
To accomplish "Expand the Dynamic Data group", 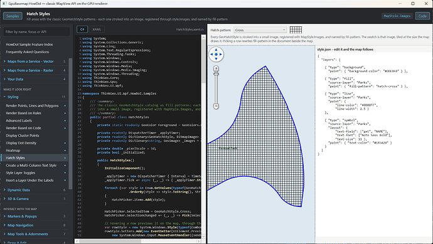I will pos(35,190).
